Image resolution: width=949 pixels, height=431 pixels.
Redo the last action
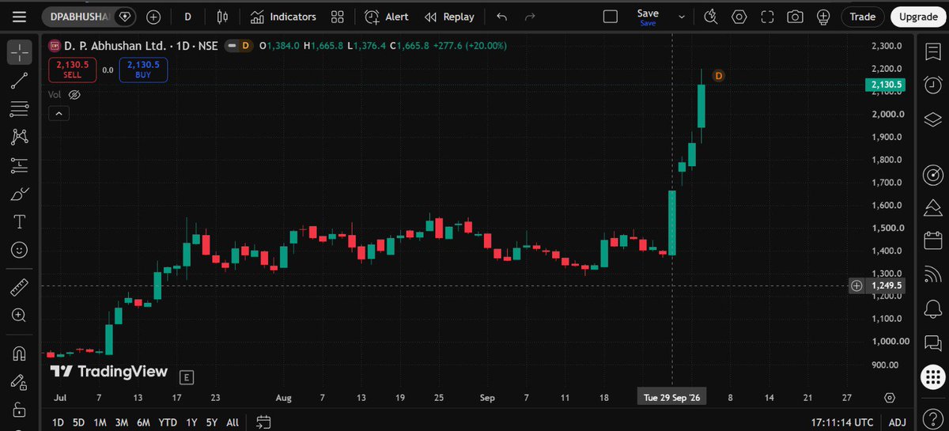[531, 17]
